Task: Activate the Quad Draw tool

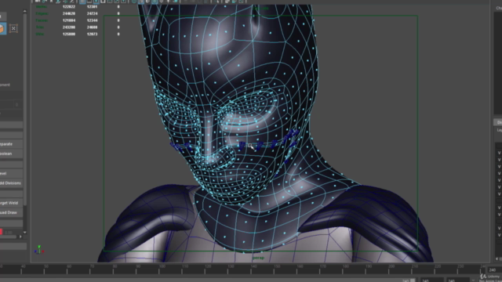Action: pyautogui.click(x=11, y=212)
